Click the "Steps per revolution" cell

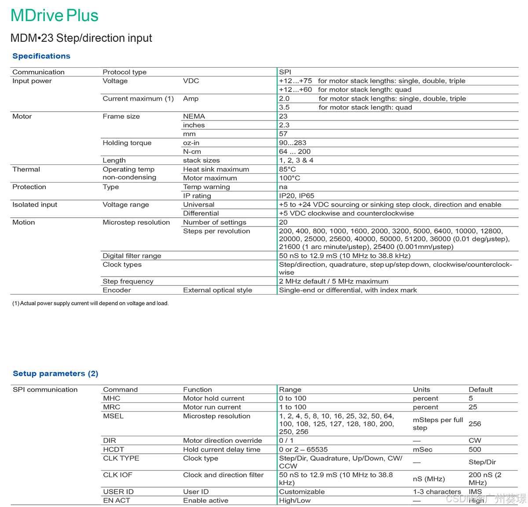216,231
